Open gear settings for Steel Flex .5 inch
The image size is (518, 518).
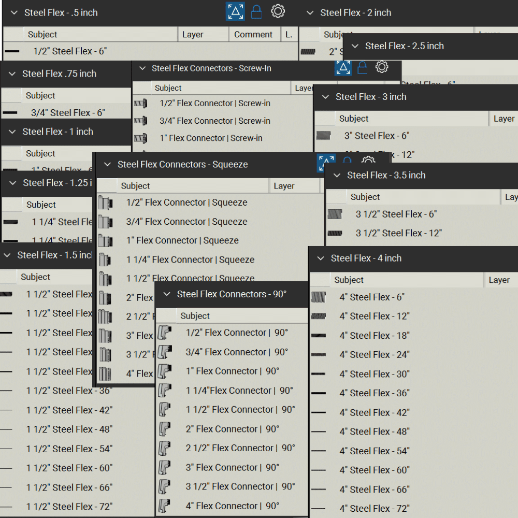278,11
